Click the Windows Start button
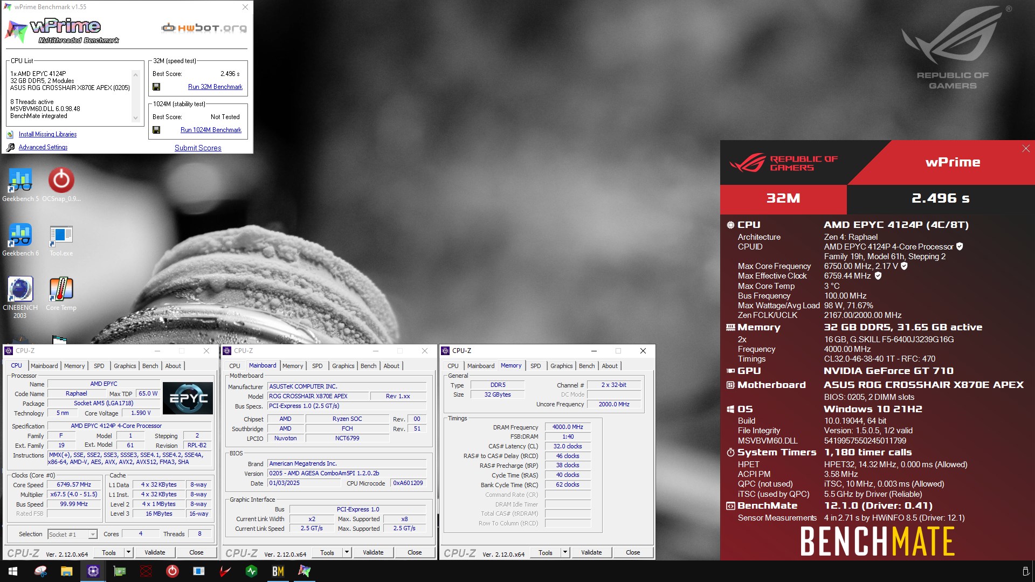The image size is (1035, 582). (13, 571)
